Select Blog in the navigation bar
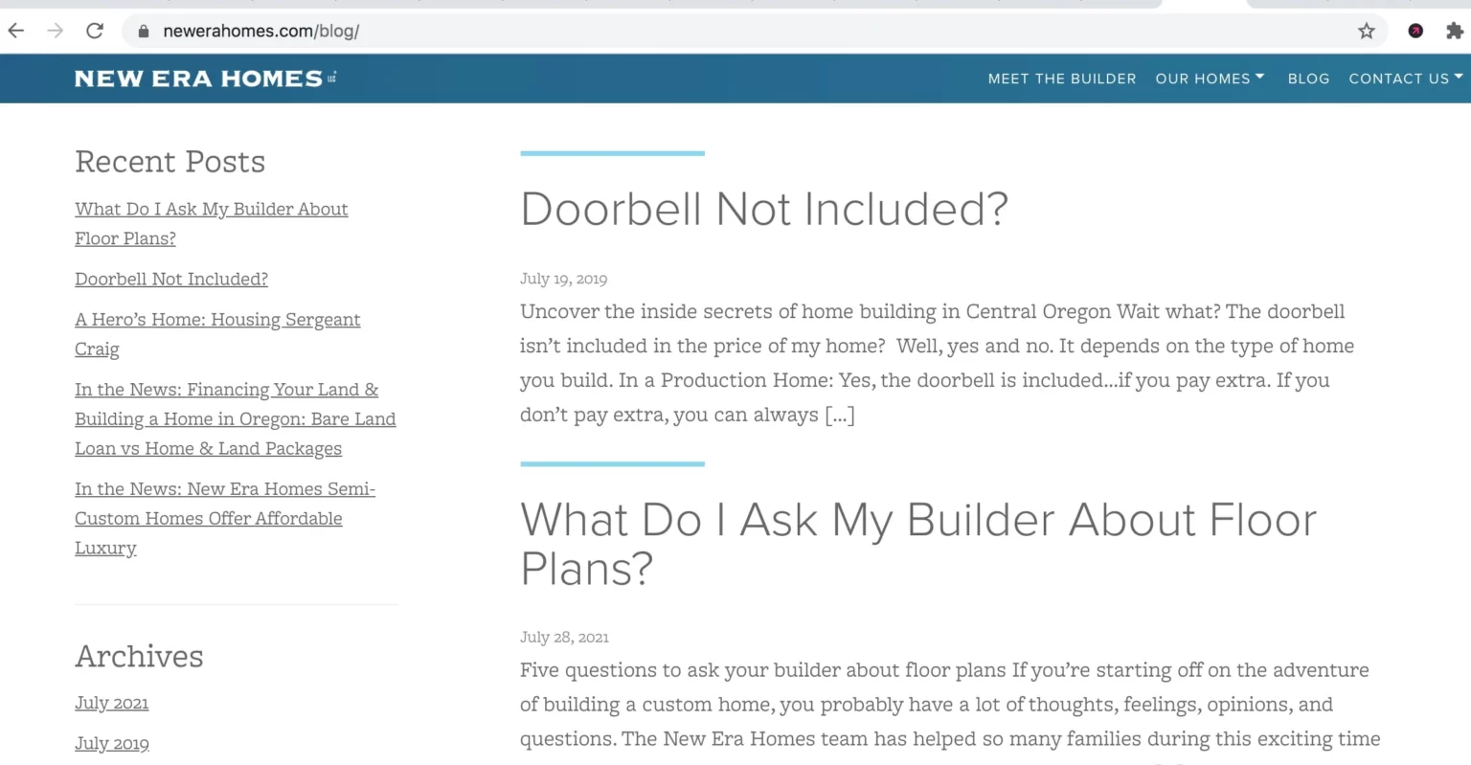1471x765 pixels. 1308,78
